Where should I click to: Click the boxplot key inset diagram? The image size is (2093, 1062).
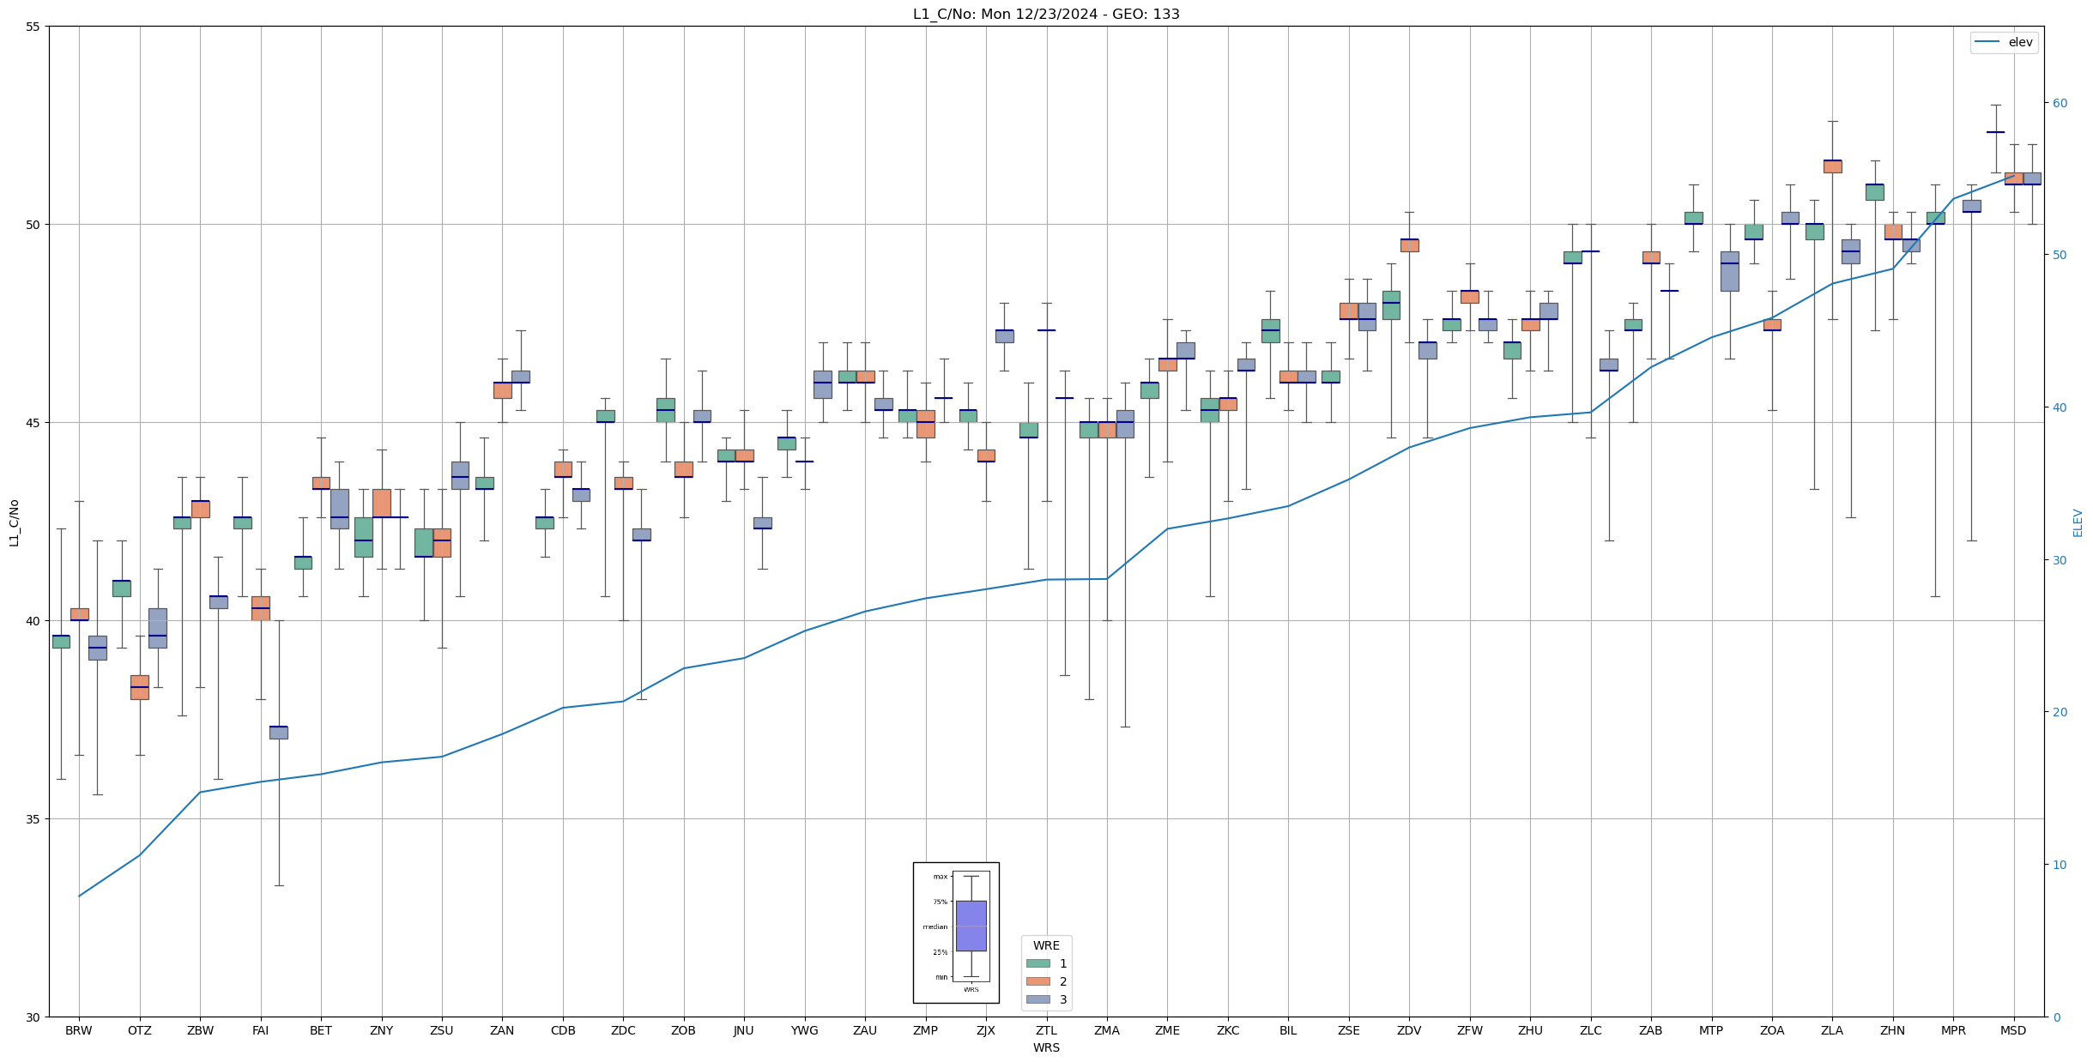tap(956, 932)
